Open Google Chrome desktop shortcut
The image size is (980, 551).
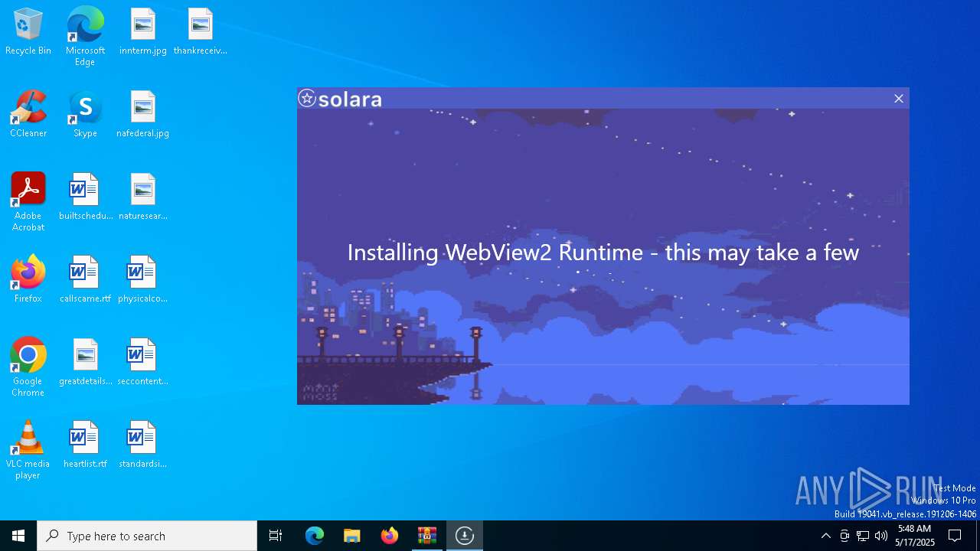coord(28,367)
